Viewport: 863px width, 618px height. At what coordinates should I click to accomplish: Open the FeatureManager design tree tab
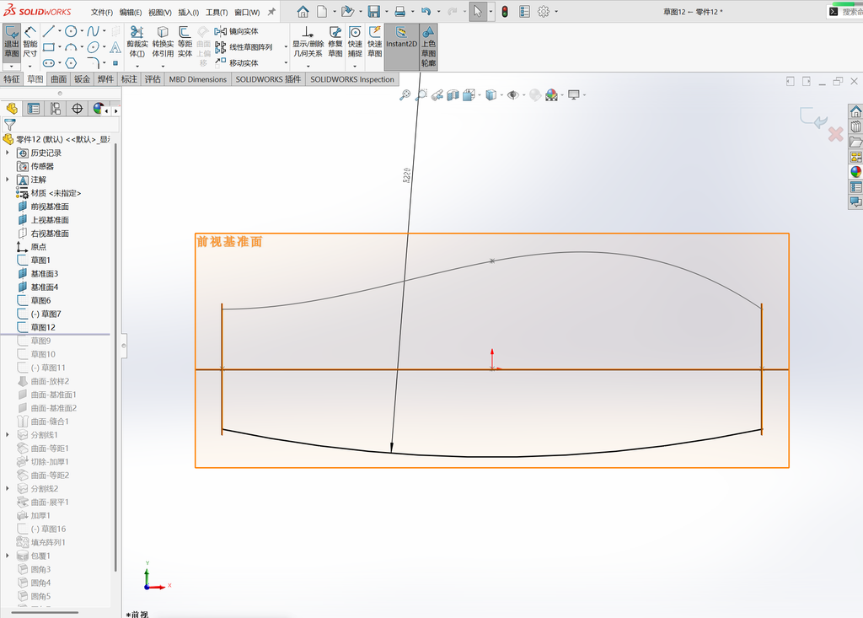click(x=12, y=109)
